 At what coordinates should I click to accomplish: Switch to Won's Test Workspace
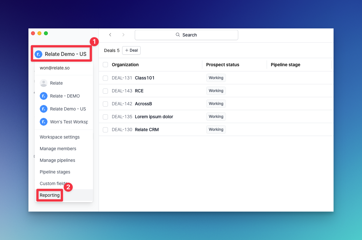coord(64,122)
